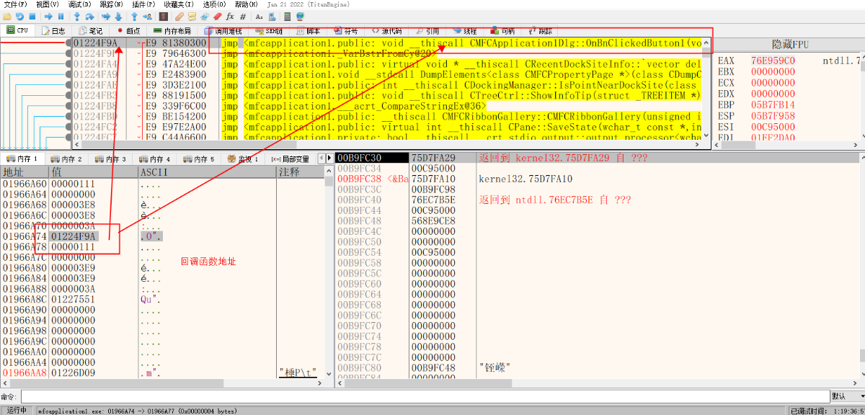Select dump row at address 01966A74
This screenshot has height=415, width=865.
162,236
